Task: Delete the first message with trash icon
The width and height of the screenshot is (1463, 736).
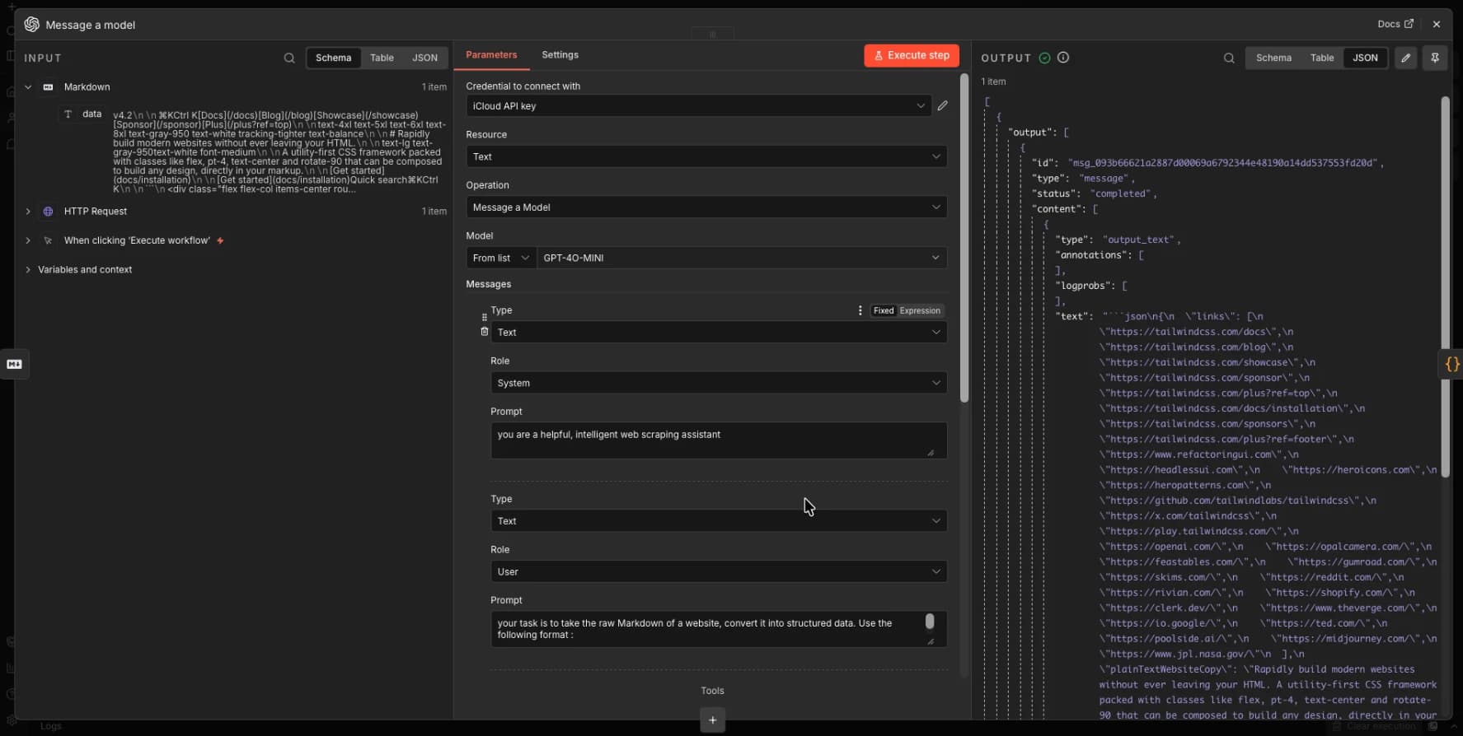Action: (485, 332)
